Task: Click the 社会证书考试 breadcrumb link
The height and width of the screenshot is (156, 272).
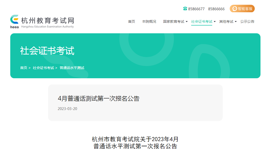Action: pos(43,68)
